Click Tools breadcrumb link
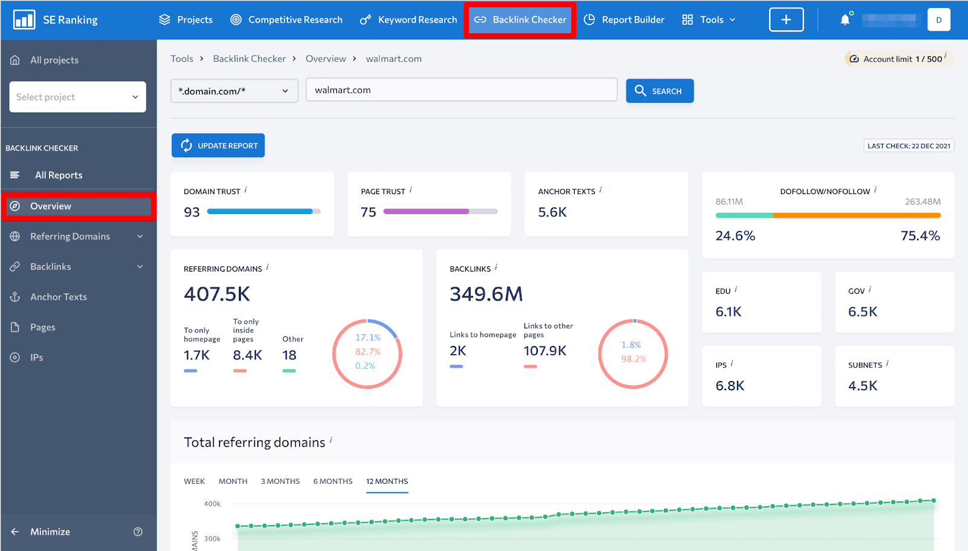 [181, 59]
